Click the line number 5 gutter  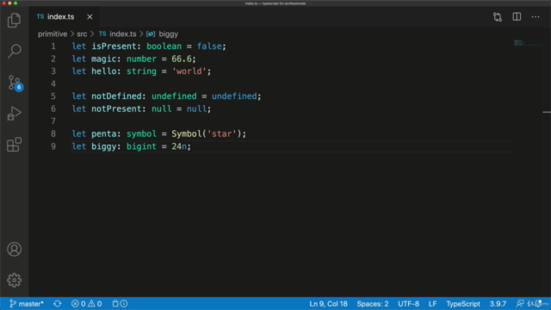tap(53, 96)
